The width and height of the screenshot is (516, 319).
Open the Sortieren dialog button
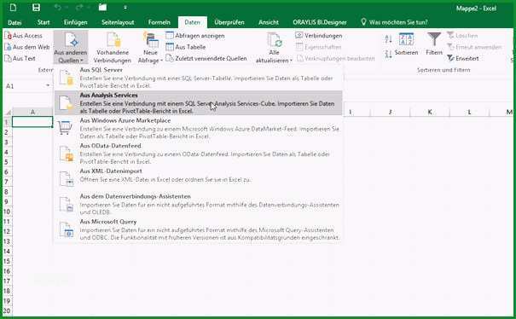pos(406,44)
